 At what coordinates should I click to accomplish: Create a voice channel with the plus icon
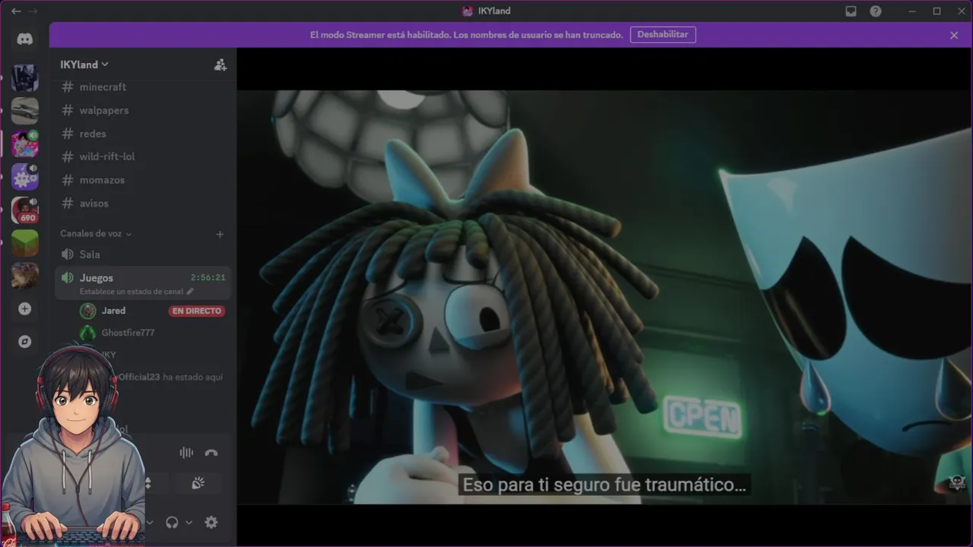pyautogui.click(x=220, y=234)
